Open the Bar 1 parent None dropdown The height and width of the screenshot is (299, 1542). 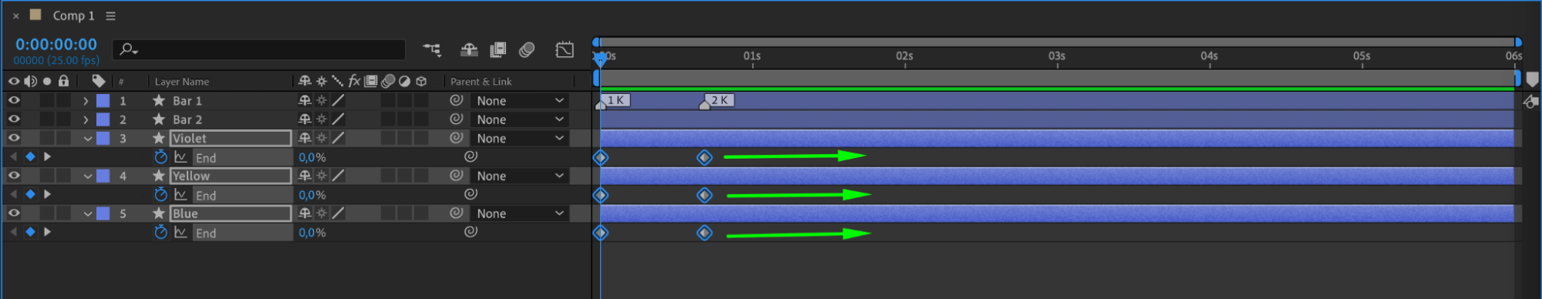pyautogui.click(x=520, y=100)
